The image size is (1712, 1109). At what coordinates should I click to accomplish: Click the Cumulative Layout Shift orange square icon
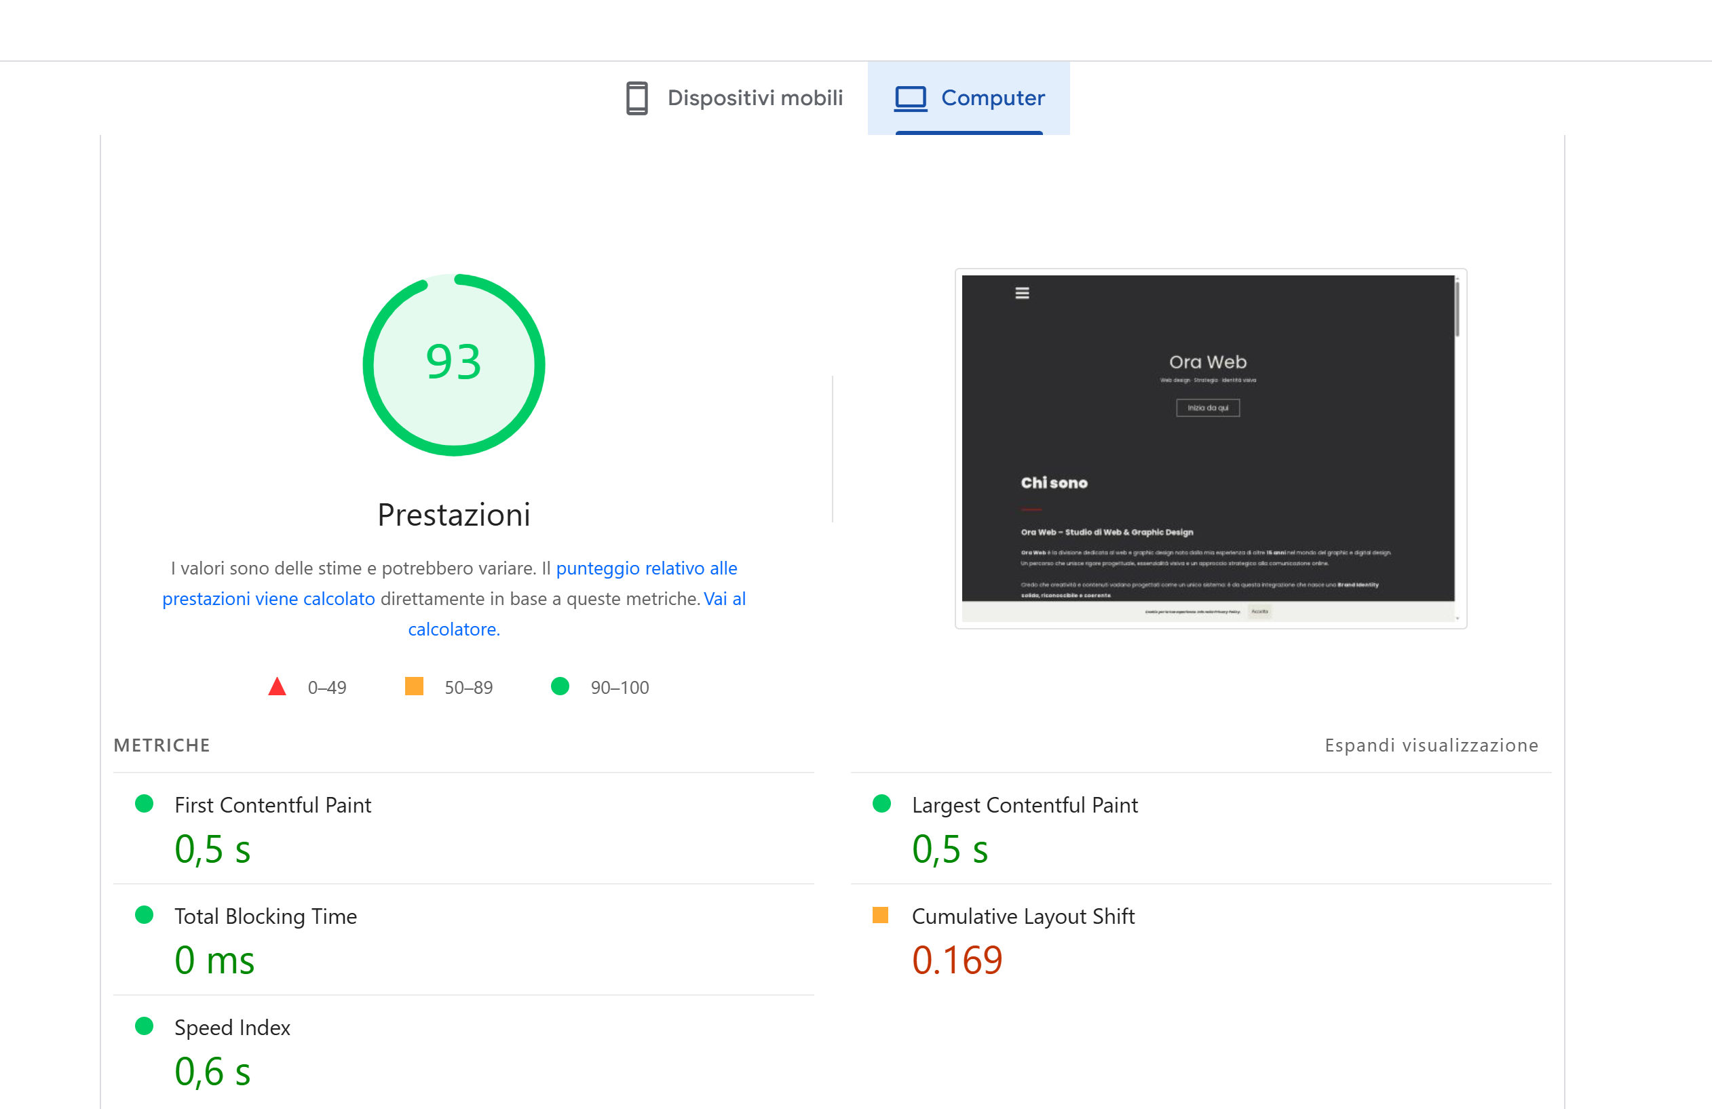tap(879, 915)
